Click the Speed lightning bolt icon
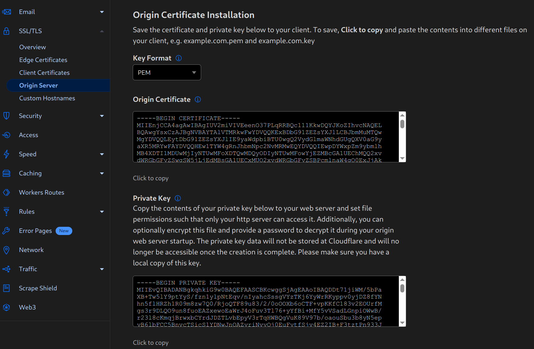The width and height of the screenshot is (534, 349). (6, 154)
